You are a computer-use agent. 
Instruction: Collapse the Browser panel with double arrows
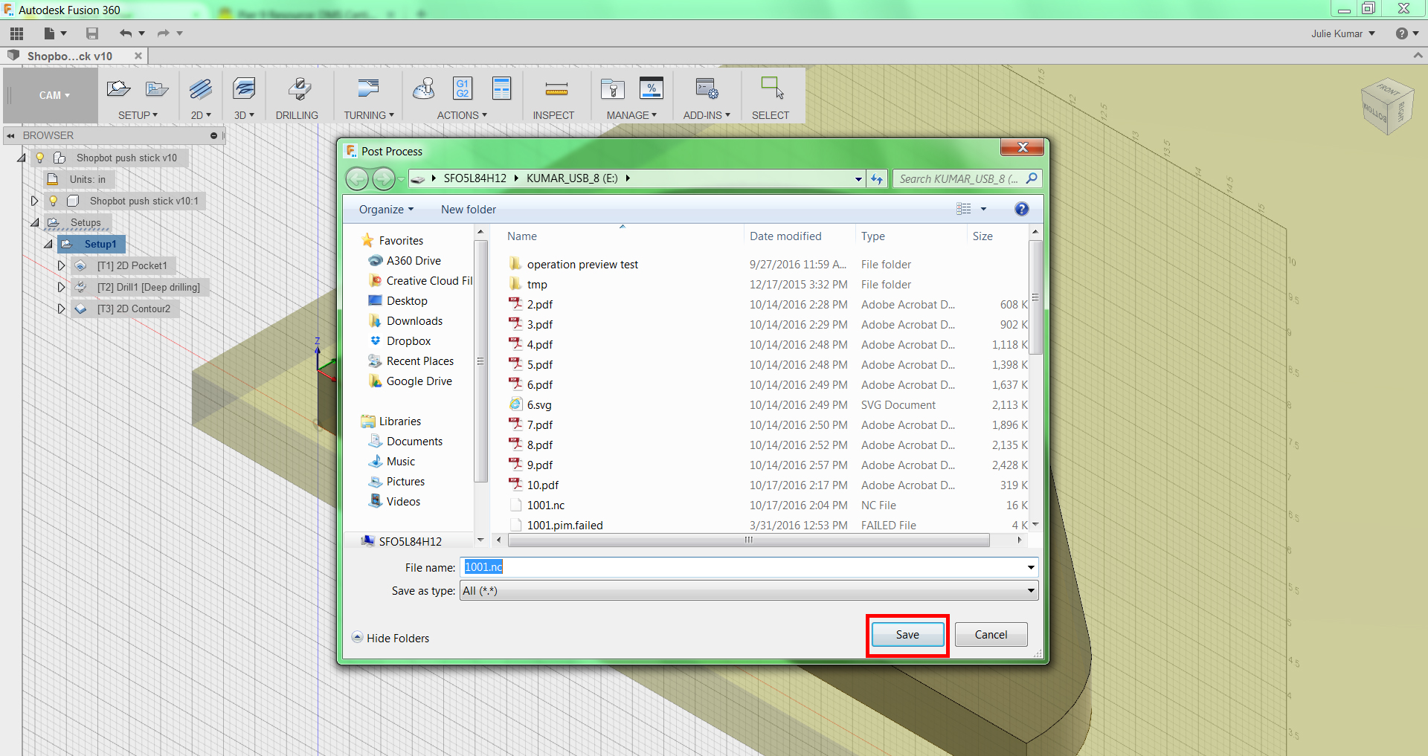coord(10,136)
